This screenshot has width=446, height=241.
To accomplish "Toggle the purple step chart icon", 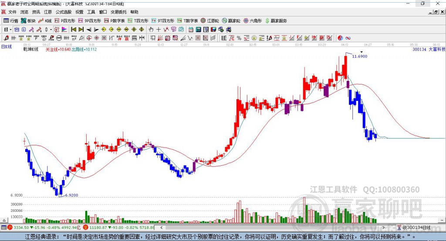I will pyautogui.click(x=31, y=30).
